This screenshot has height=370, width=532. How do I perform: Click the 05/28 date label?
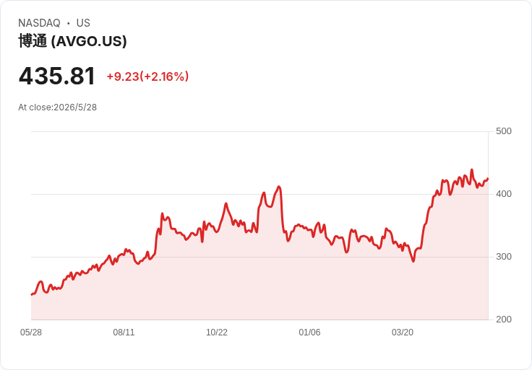(x=31, y=332)
